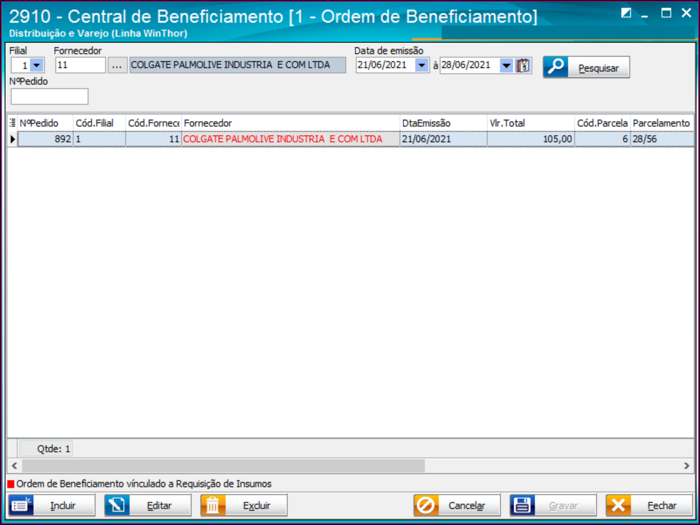
Task: Select order number 892 cell
Action: click(45, 139)
